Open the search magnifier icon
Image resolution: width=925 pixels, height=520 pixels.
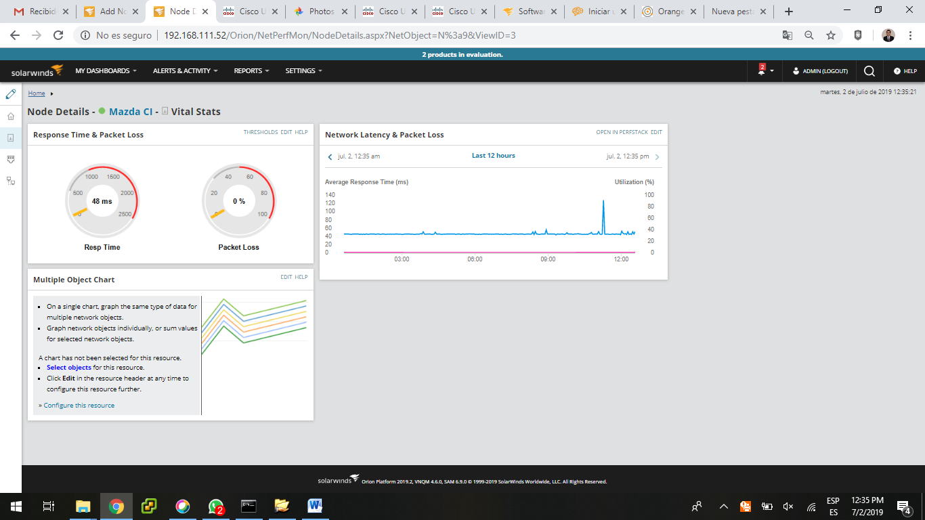[x=869, y=70]
